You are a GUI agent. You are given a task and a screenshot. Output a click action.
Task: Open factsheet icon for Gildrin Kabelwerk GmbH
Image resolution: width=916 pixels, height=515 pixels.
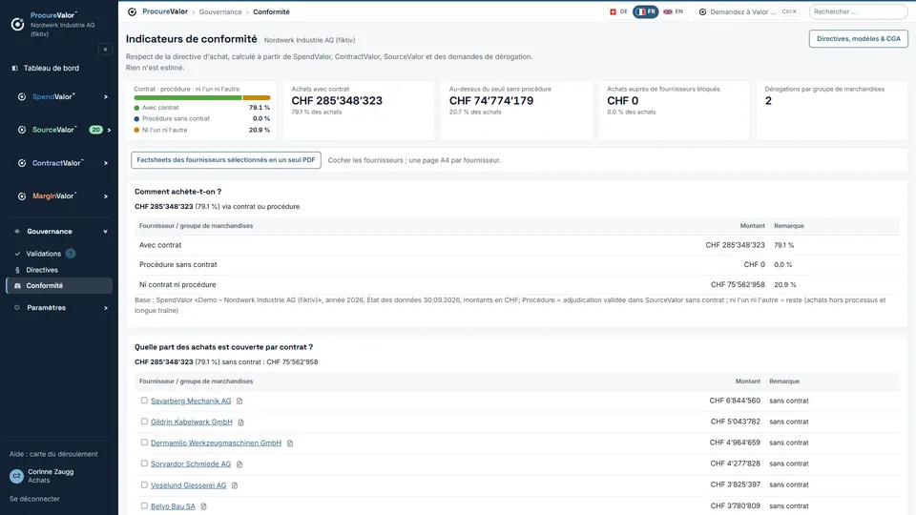click(x=240, y=422)
